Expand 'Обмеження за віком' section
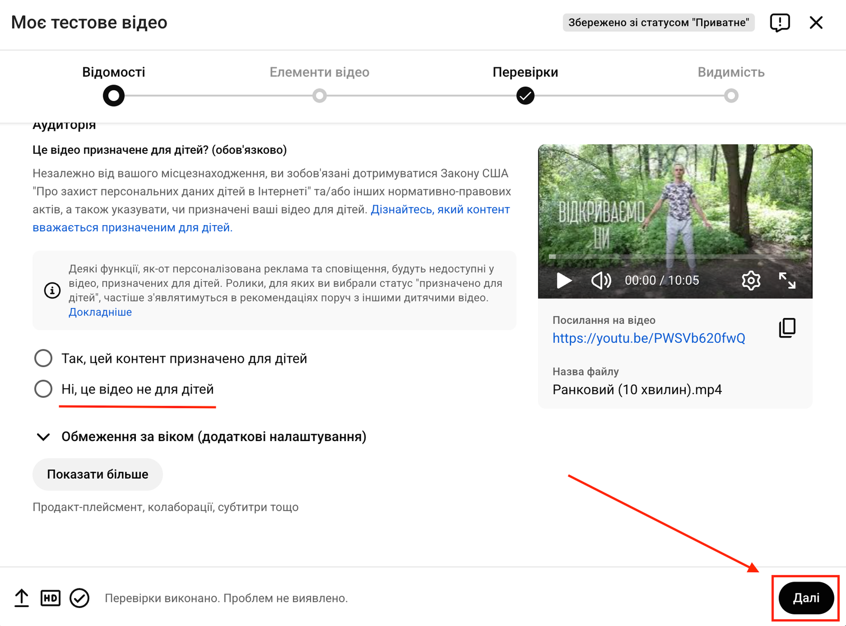Screen dimensions: 846x626 (200, 437)
